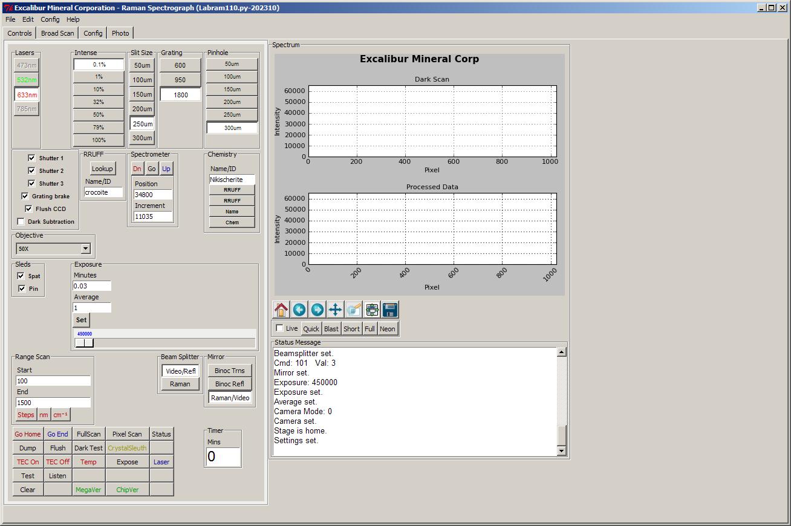Click the Blast scan button
Screen dimensions: 791x526
[x=331, y=329]
